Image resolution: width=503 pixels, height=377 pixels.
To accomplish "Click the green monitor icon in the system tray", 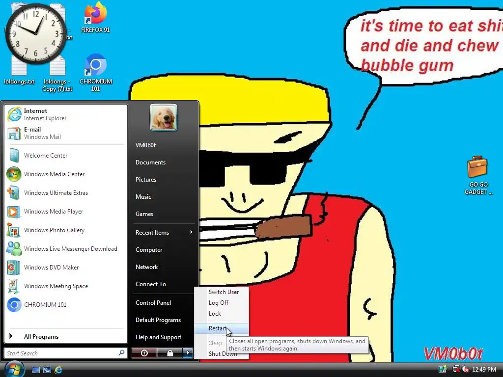I will [x=443, y=369].
